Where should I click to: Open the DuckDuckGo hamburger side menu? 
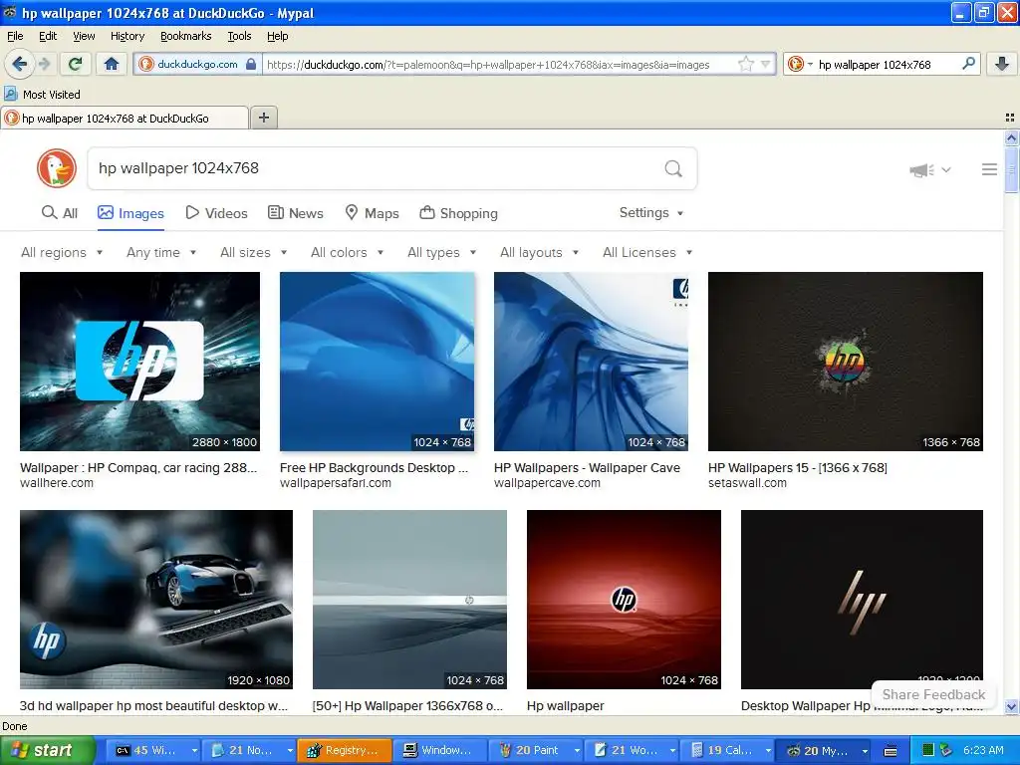pyautogui.click(x=989, y=169)
